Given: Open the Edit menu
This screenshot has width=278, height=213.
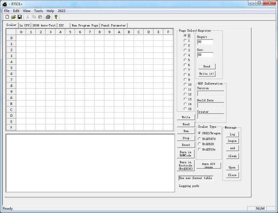Looking at the screenshot, I should (x=16, y=11).
